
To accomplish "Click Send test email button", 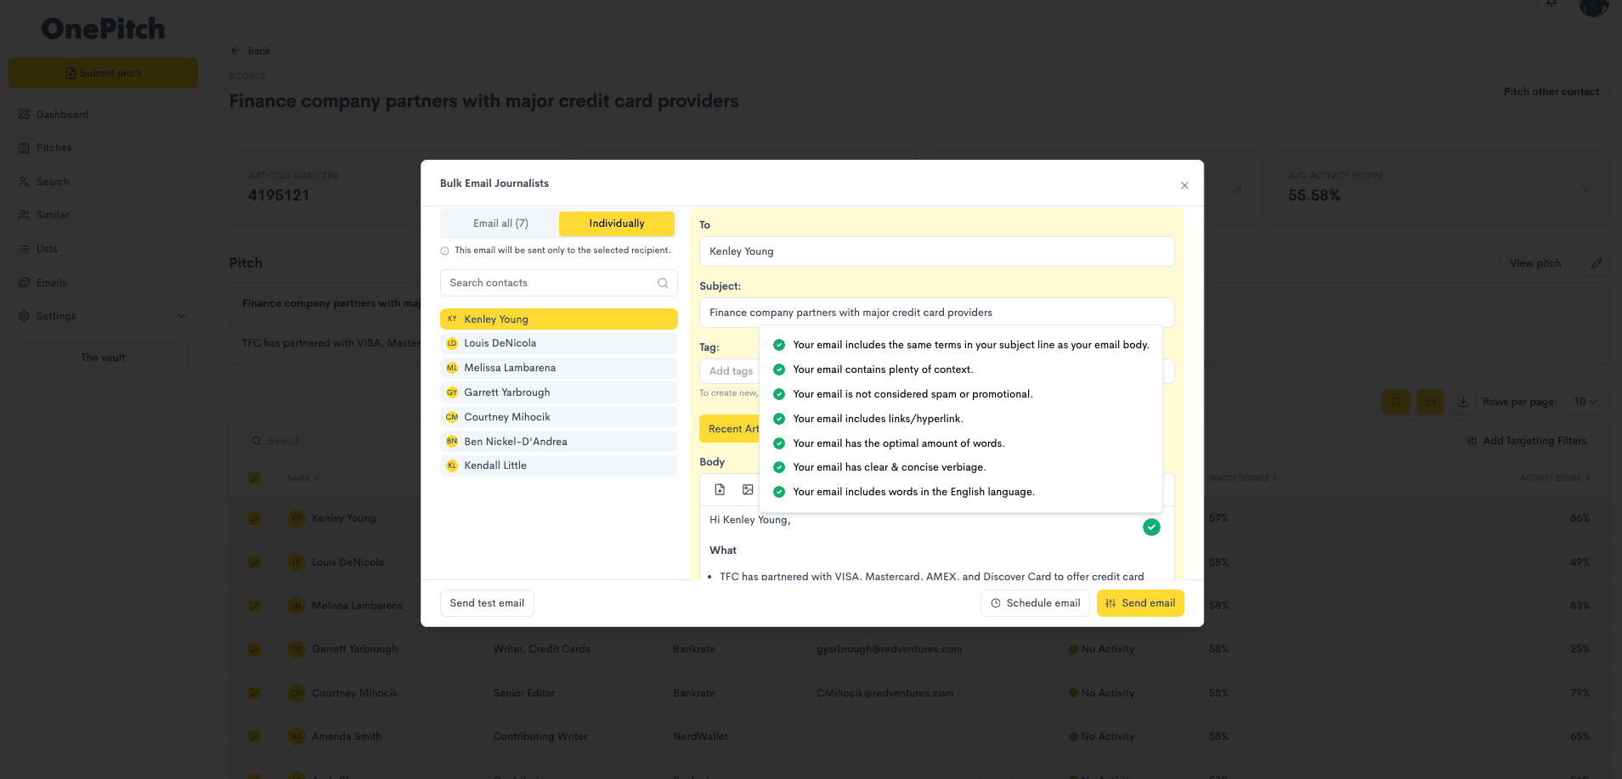I will tap(487, 603).
